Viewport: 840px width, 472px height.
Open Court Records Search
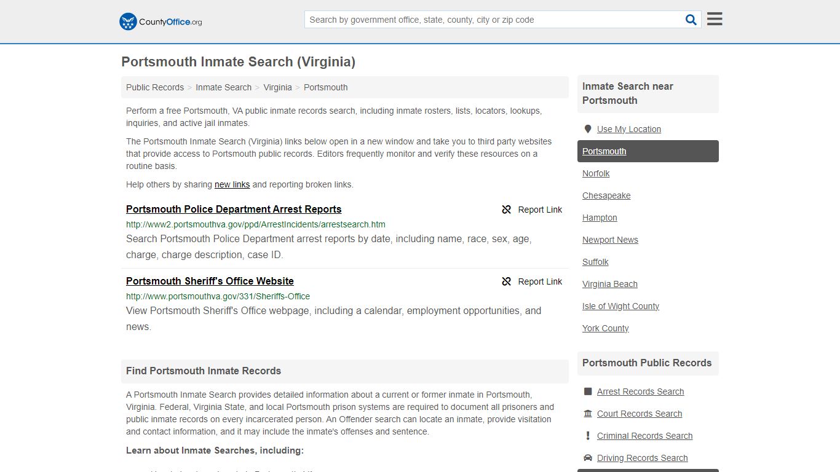(x=640, y=414)
